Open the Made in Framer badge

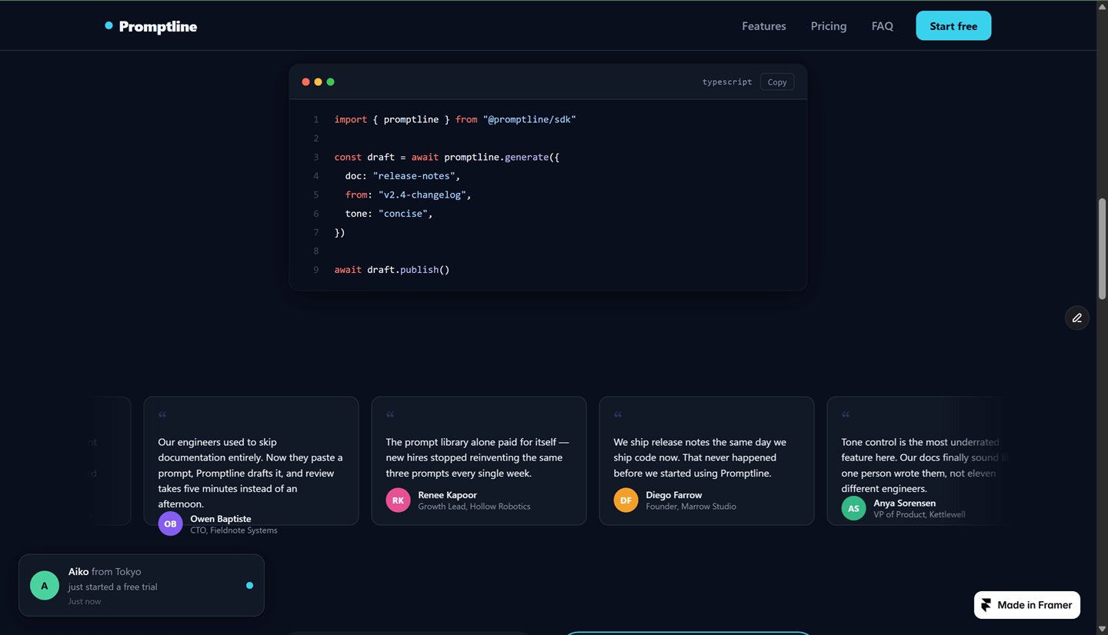1027,605
